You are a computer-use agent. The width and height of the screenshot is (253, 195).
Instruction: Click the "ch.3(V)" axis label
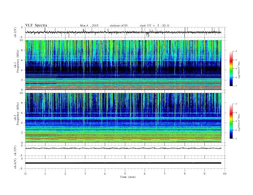[15, 151]
